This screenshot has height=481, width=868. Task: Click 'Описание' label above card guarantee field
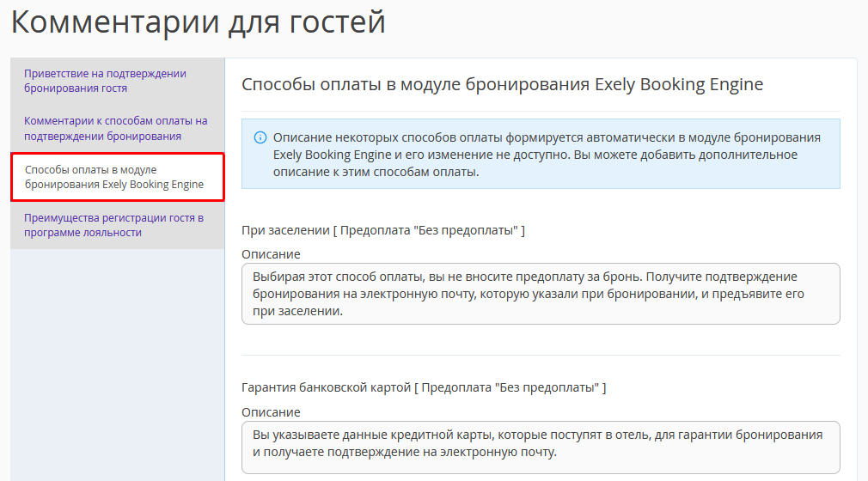[271, 412]
